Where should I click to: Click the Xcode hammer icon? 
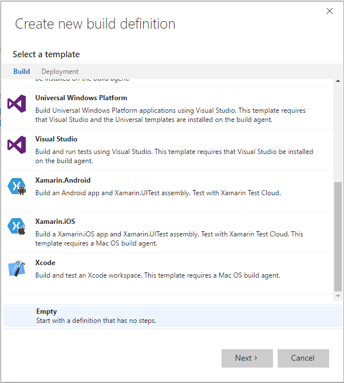click(17, 269)
